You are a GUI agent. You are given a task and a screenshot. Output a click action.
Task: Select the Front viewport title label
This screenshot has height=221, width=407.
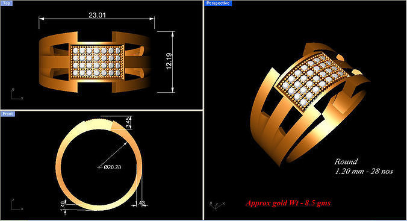(8, 114)
